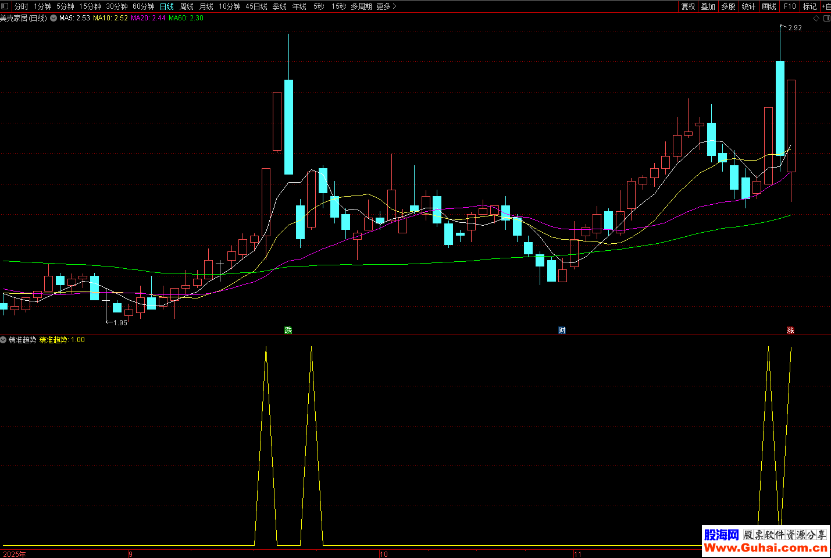
Task: Toggle the 多周期 multi-period view
Action: (361, 6)
